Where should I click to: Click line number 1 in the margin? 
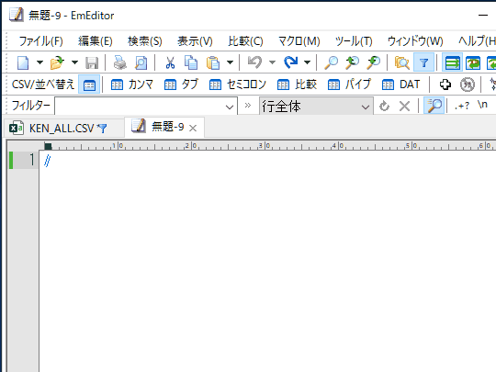tap(31, 160)
